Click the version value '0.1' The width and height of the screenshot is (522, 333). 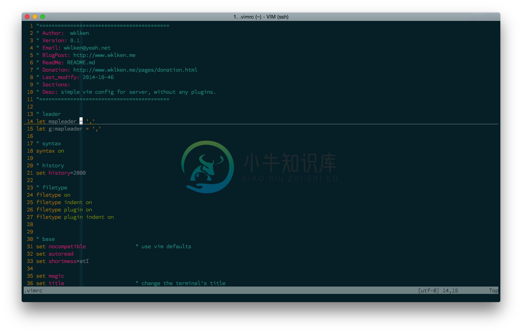[x=75, y=40]
